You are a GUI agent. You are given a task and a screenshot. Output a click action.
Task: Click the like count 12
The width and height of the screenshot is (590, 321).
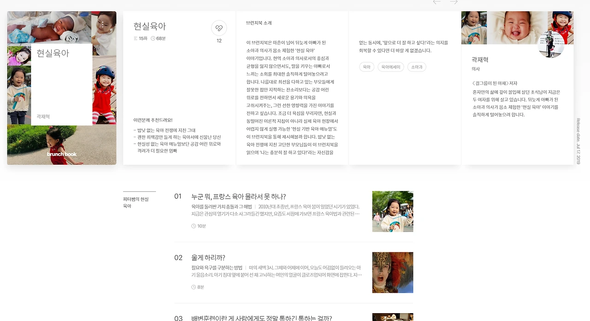point(219,41)
